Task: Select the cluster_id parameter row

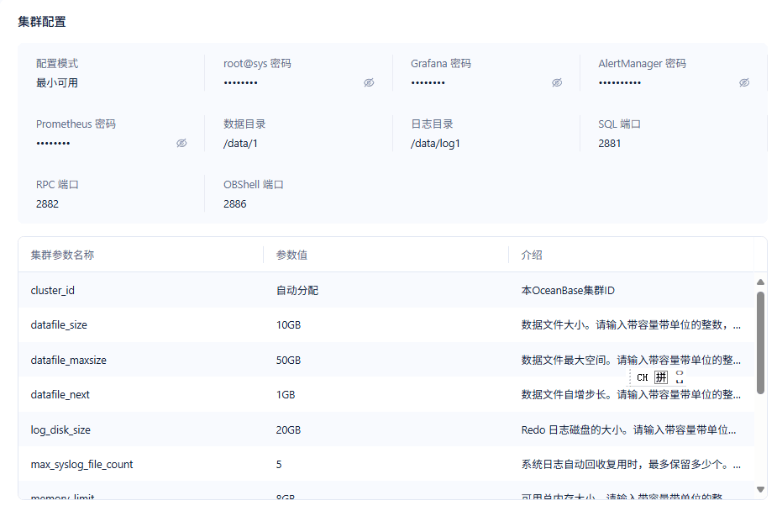Action: click(386, 291)
